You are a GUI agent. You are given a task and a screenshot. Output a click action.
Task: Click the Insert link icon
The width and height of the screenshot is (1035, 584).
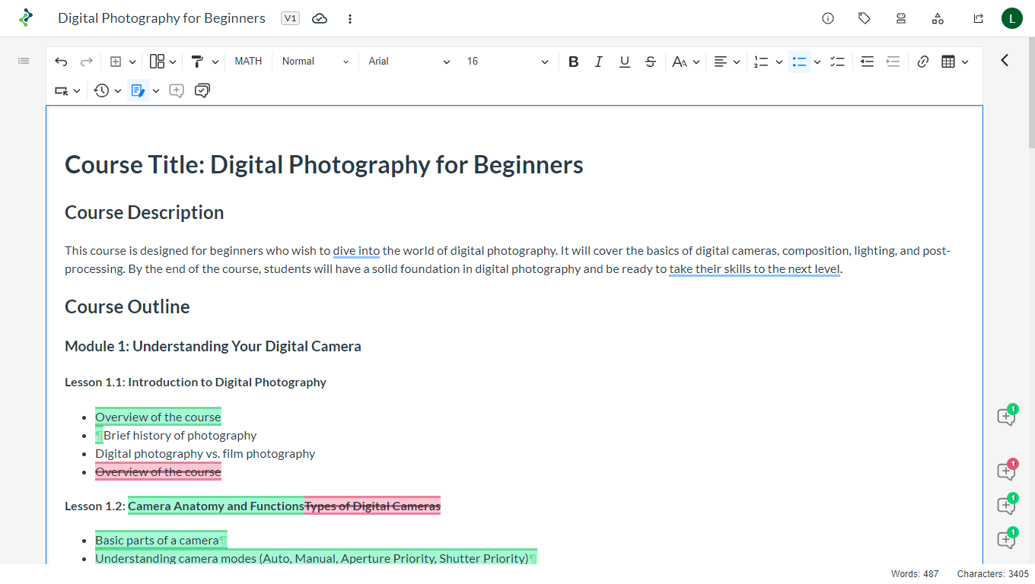[x=923, y=62]
